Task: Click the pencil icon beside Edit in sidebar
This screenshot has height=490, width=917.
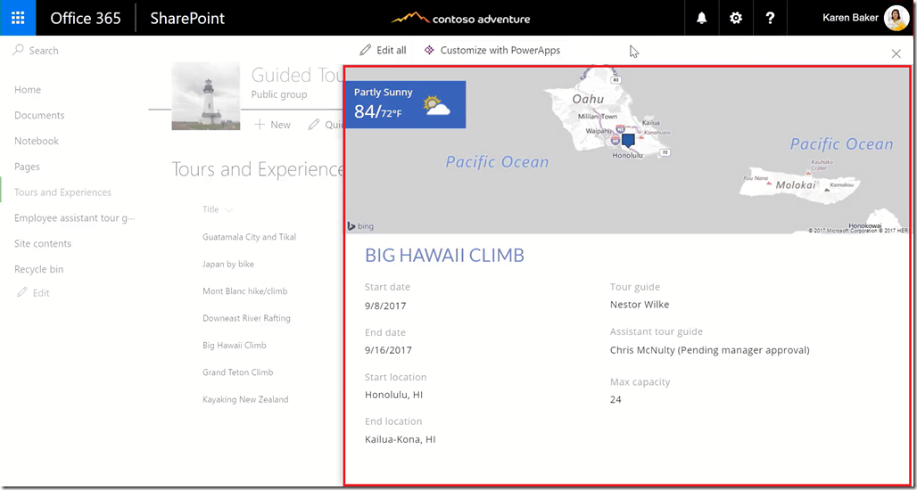Action: [22, 292]
